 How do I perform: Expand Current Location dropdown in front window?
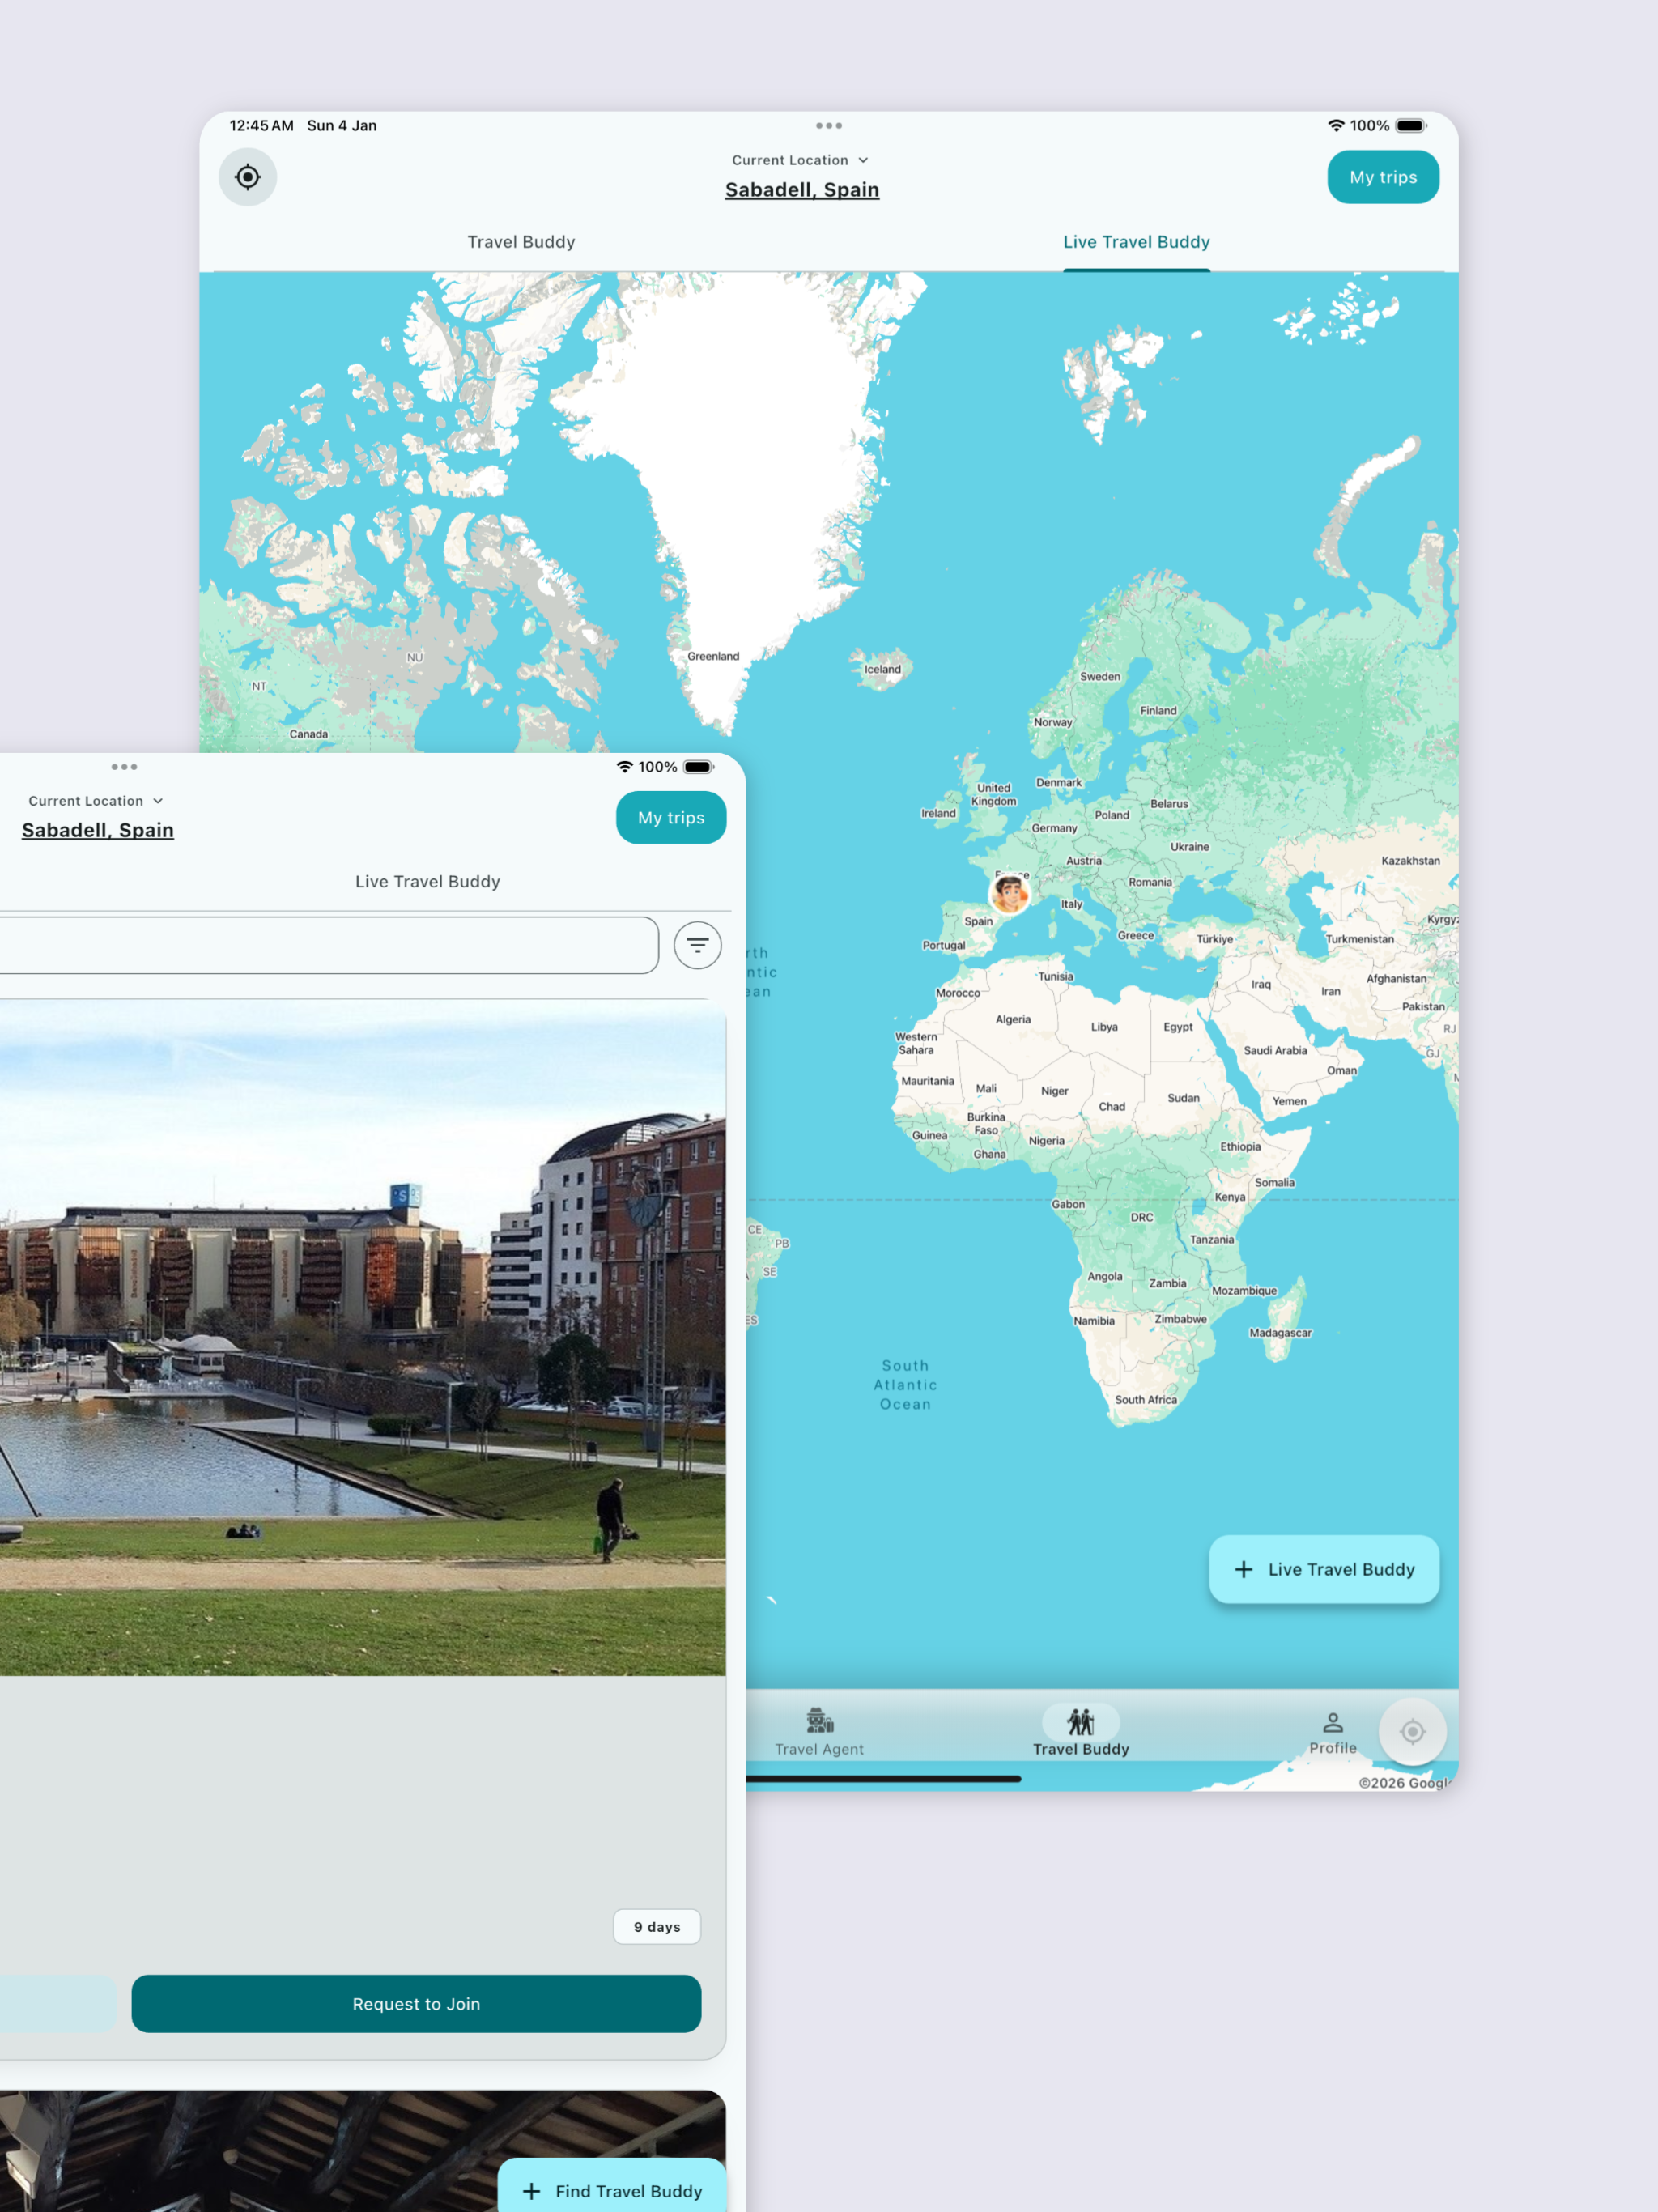coord(96,801)
